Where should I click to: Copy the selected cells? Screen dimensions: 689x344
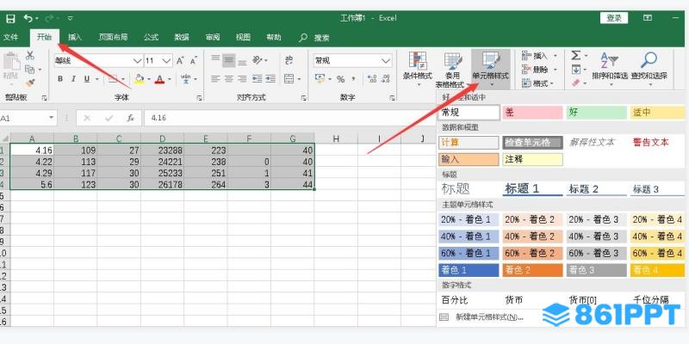click(x=30, y=70)
